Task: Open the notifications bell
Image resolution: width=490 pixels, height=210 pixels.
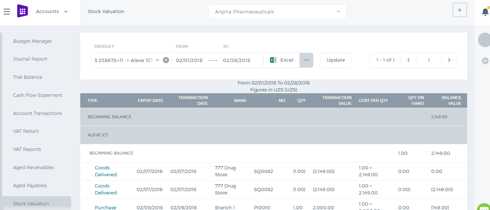Action: pos(485,12)
